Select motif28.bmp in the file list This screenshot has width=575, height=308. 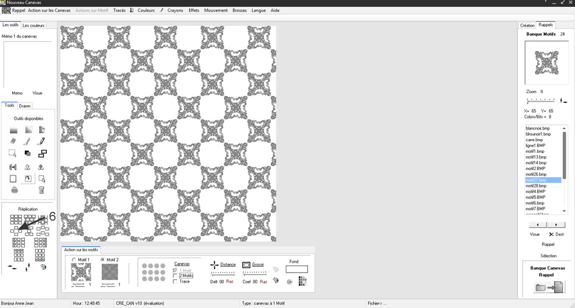[536, 186]
